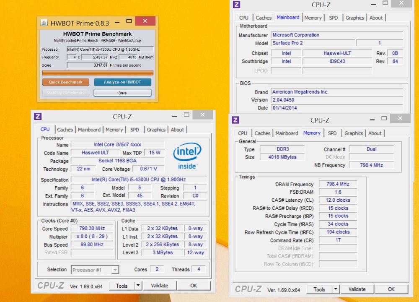Viewport: 419px width, 302px height.
Task: Select Mainboard tab in Memory window
Action: (287, 133)
